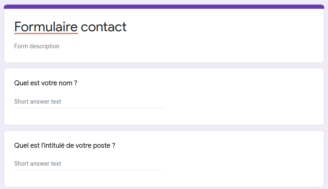The image size is (328, 189).
Task: Click the dotted line under the poste answer
Action: 89,170
